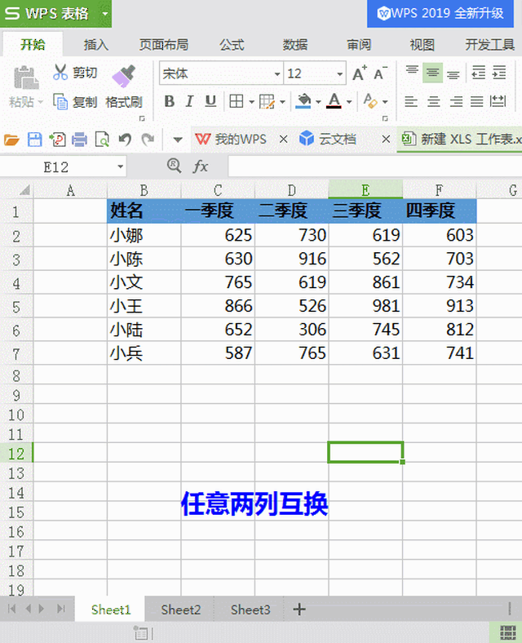Open the 审阅 ribbon tab
This screenshot has width=522, height=643.
(x=359, y=44)
